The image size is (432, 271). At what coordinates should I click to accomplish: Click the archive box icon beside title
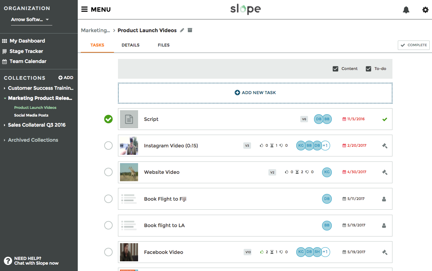(190, 30)
